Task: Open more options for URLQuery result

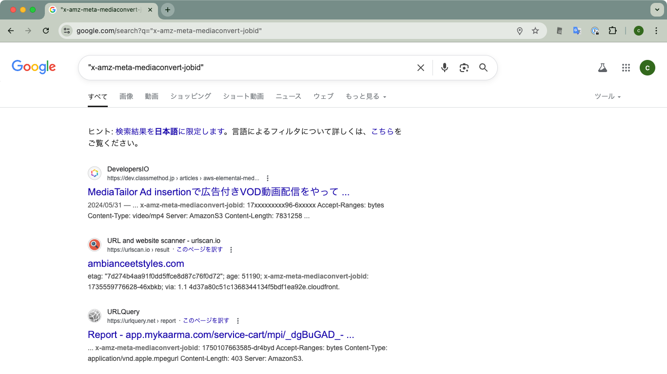Action: (238, 321)
